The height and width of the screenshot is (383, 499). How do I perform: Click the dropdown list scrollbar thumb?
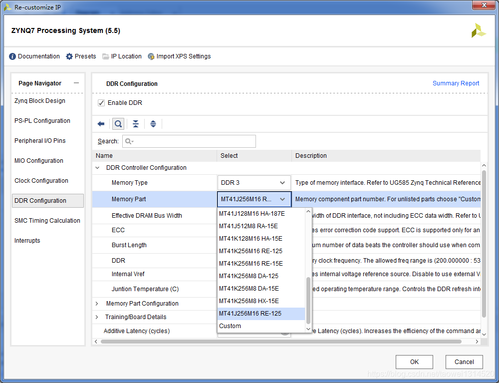(x=308, y=301)
